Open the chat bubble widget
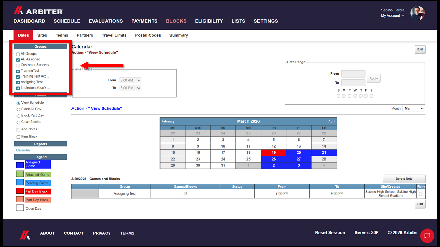The image size is (440, 247). click(427, 235)
